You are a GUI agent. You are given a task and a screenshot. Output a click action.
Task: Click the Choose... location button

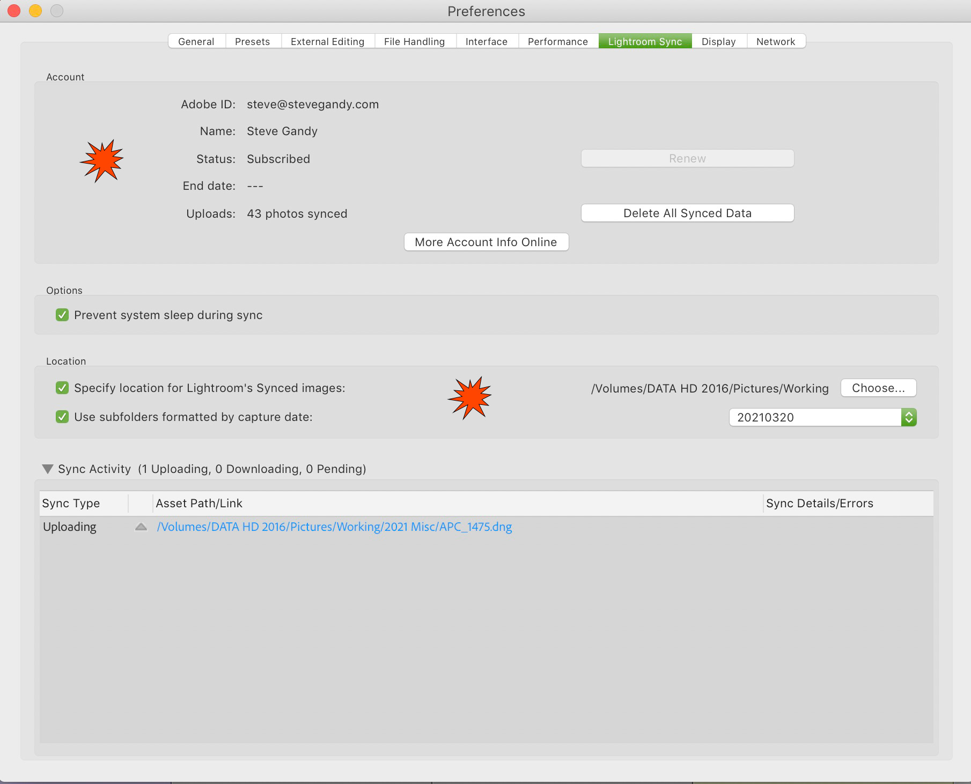[878, 388]
